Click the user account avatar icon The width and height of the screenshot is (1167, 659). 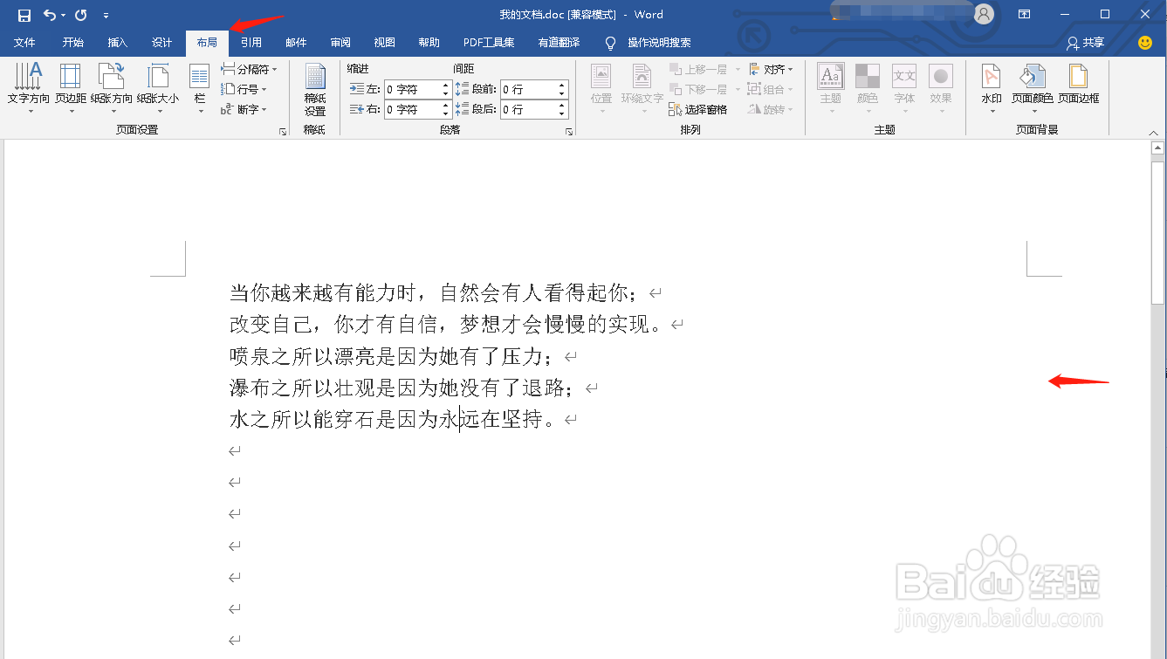[984, 14]
